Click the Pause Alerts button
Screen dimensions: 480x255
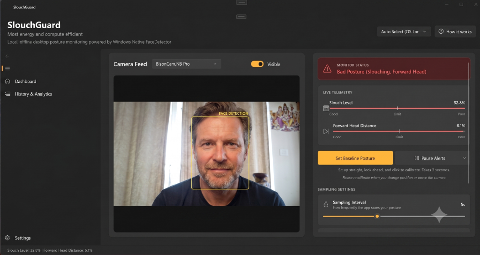(429, 158)
